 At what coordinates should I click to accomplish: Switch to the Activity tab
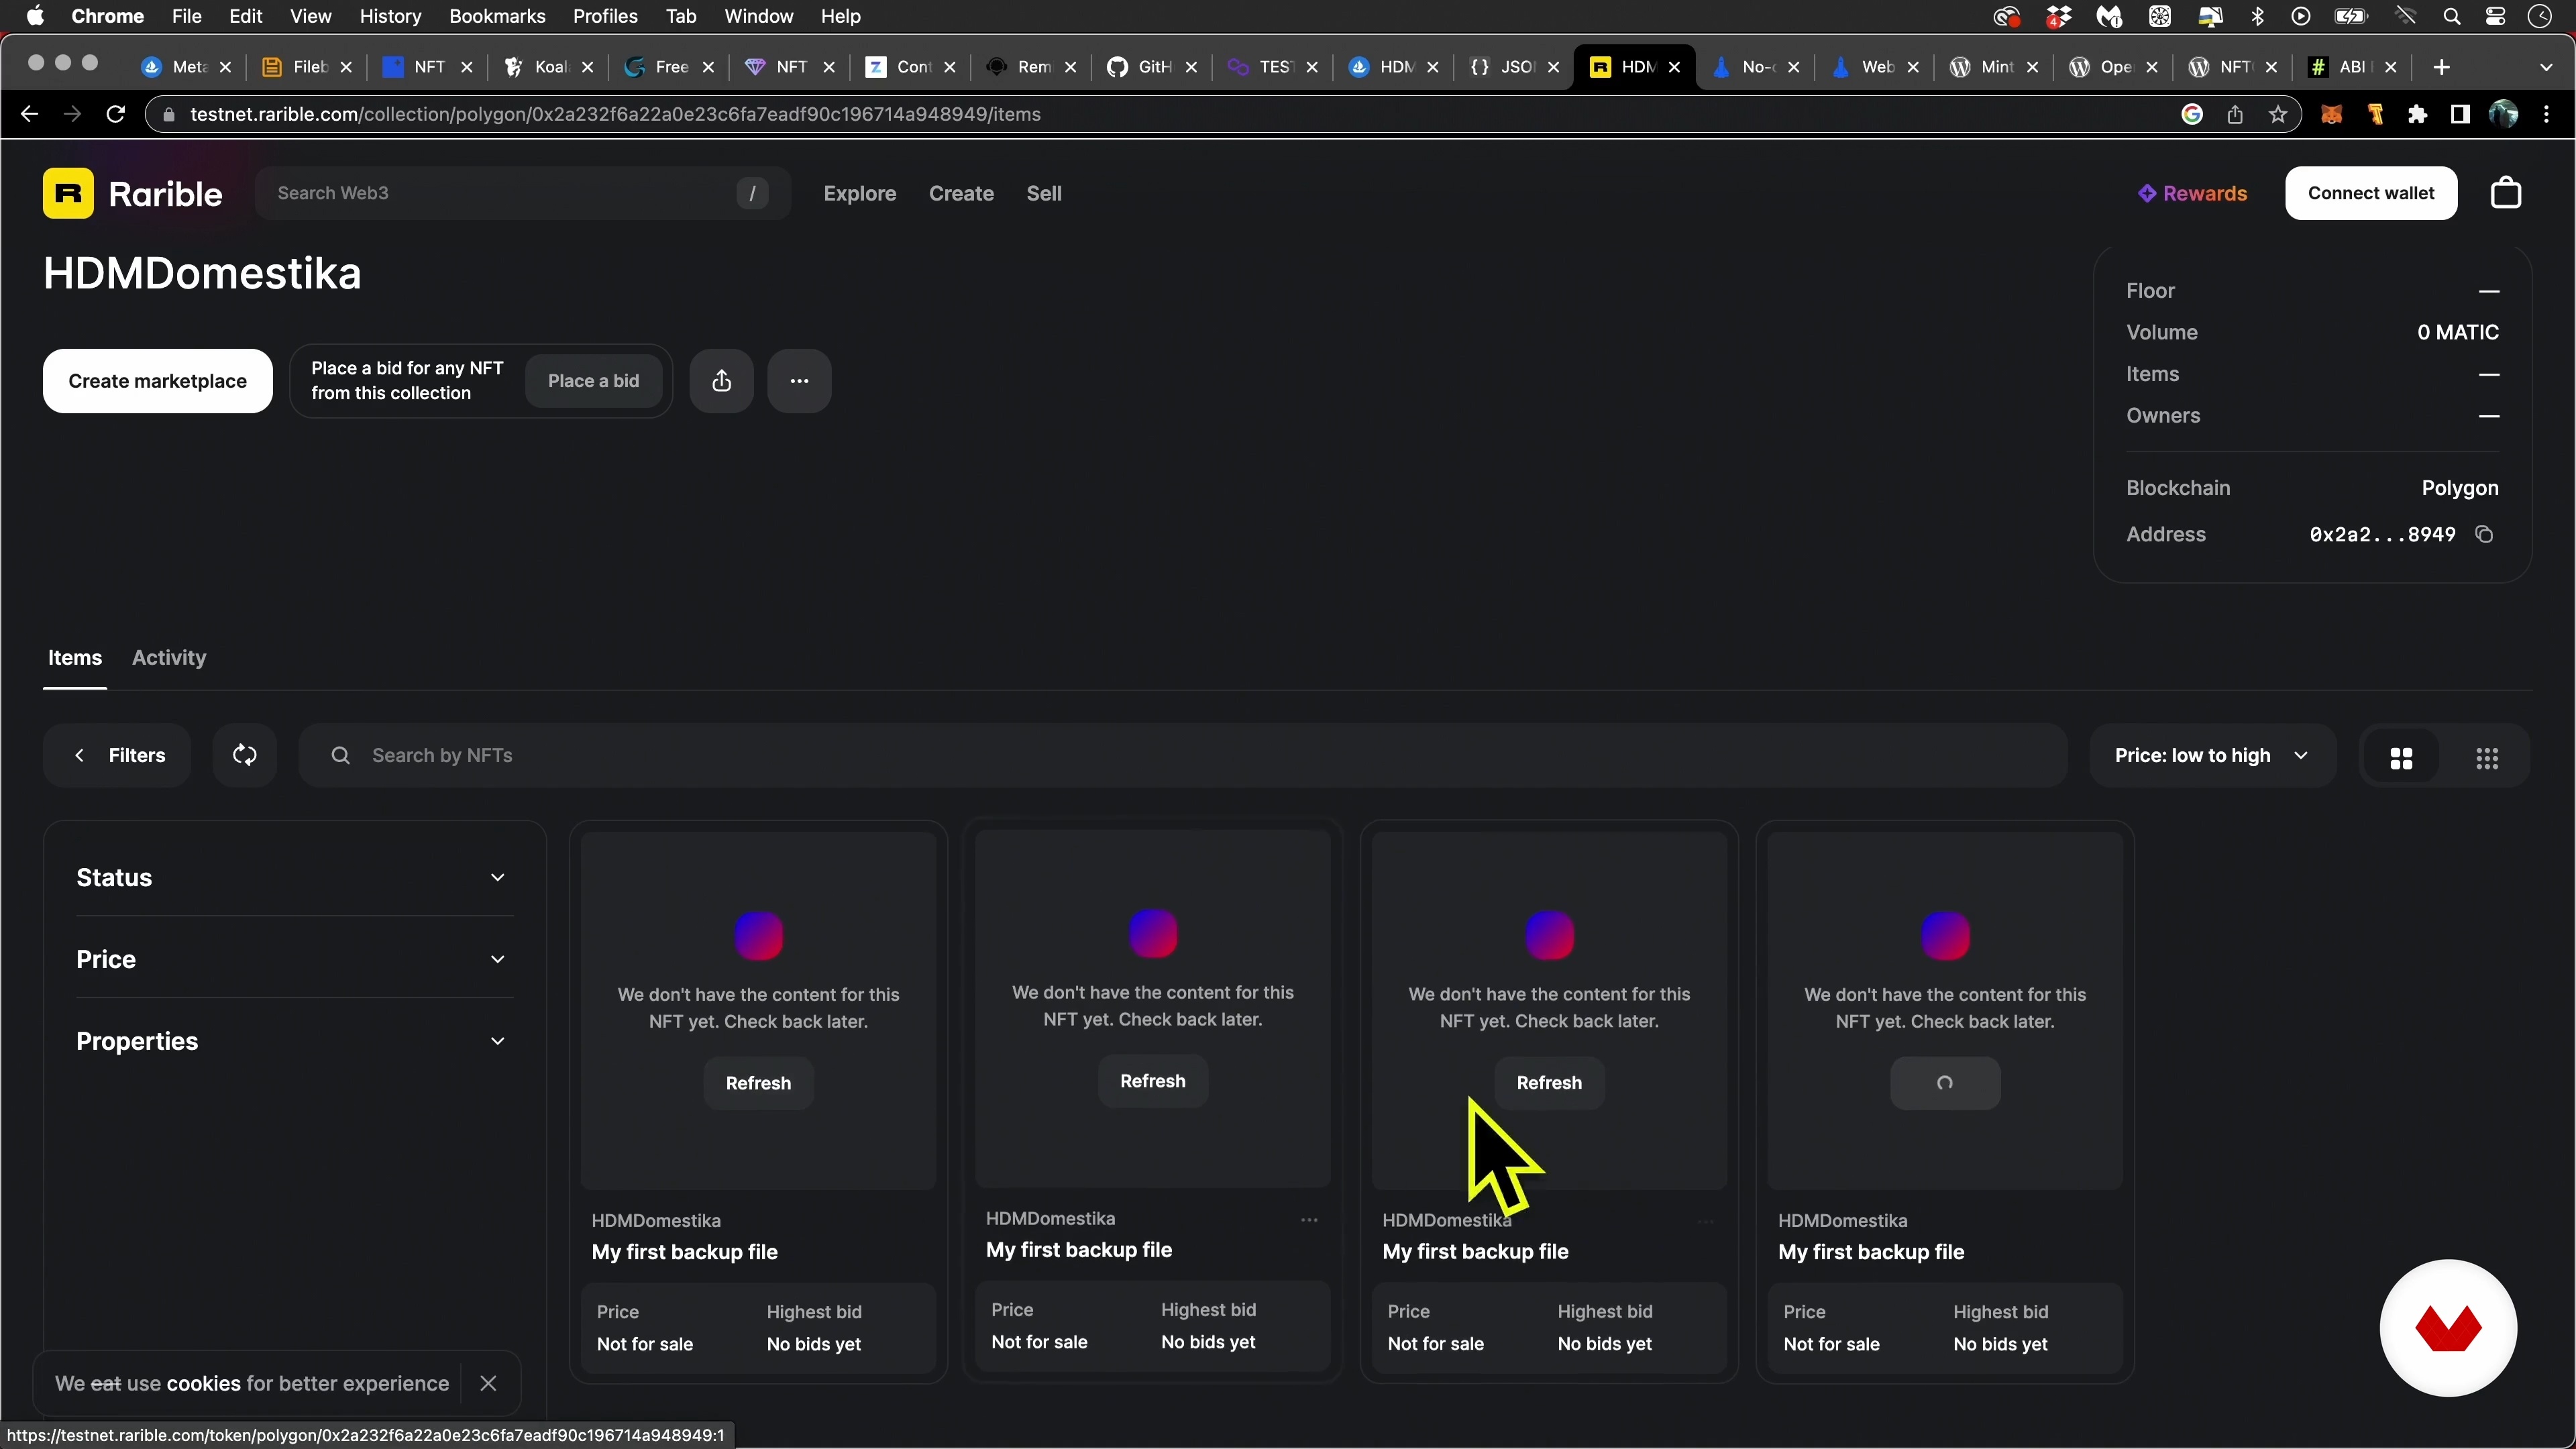coord(169,657)
